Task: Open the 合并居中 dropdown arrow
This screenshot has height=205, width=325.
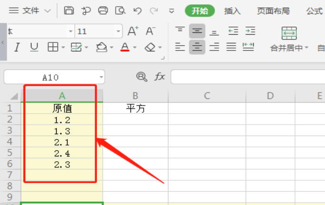Action: (x=306, y=48)
